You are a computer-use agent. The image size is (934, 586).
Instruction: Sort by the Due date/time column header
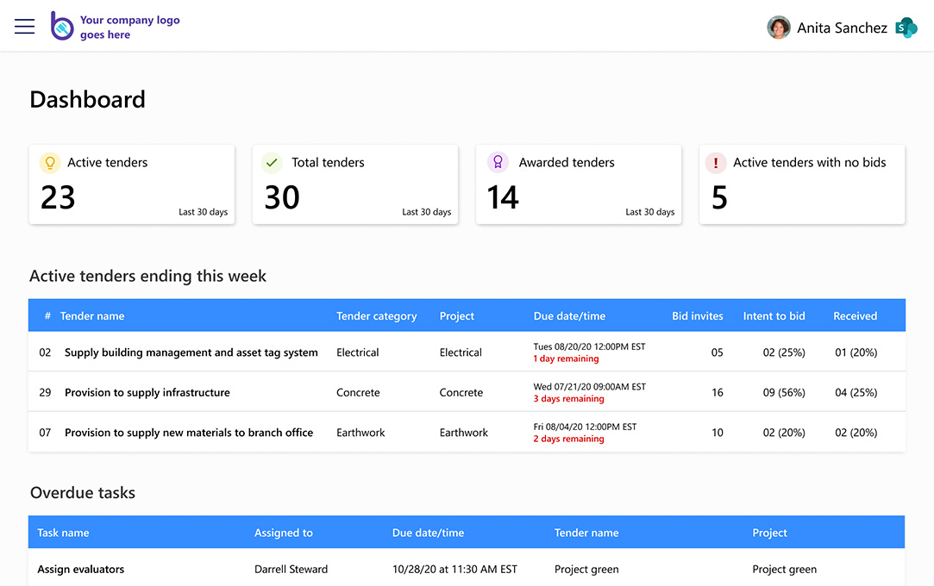pos(569,315)
